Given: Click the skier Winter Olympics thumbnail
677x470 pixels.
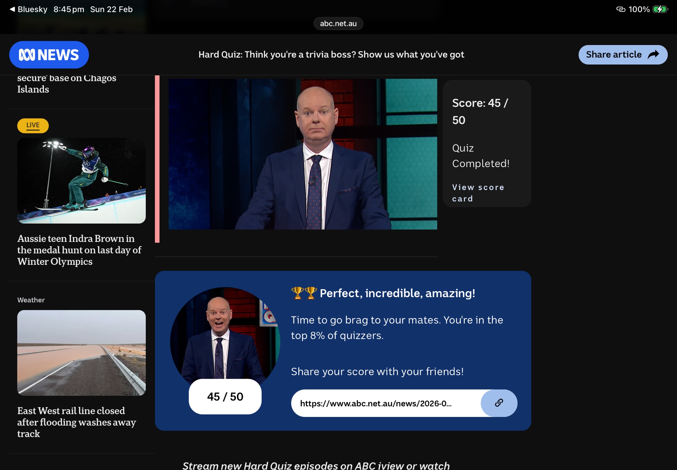Looking at the screenshot, I should tap(82, 180).
